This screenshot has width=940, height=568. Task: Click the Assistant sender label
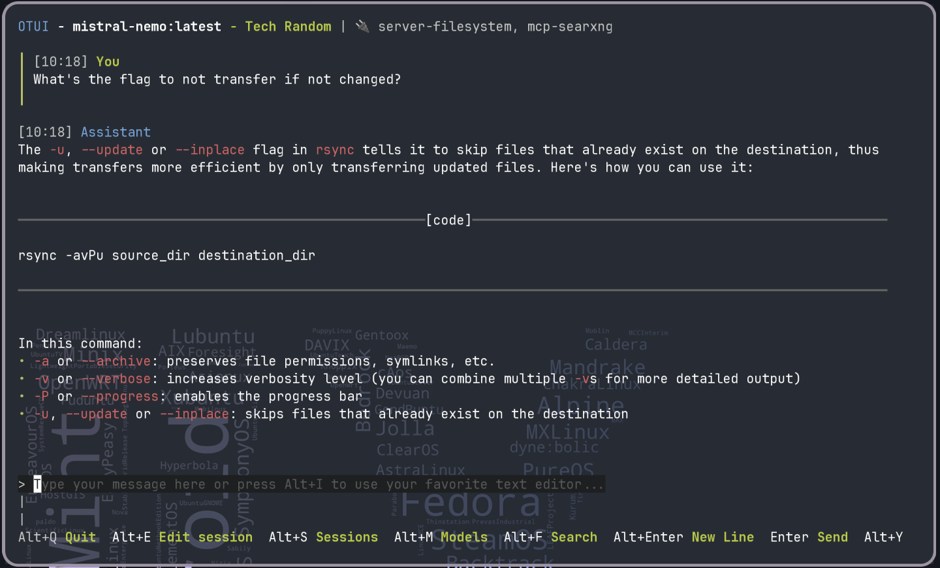116,132
